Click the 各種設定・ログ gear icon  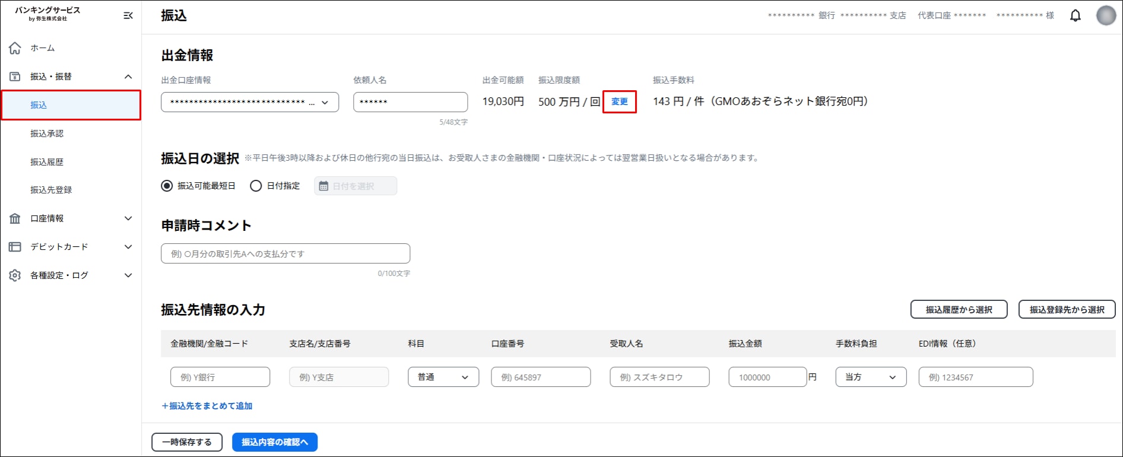[x=15, y=275]
